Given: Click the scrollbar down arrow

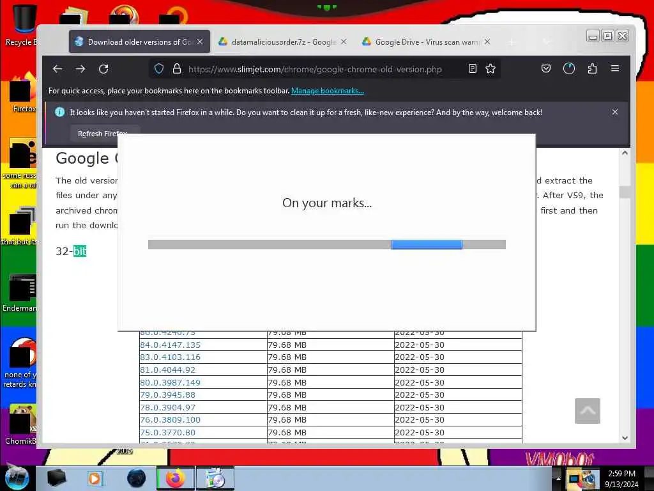Looking at the screenshot, I should 625,437.
